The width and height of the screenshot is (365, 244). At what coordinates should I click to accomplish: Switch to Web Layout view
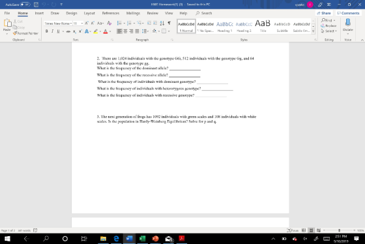point(319,230)
